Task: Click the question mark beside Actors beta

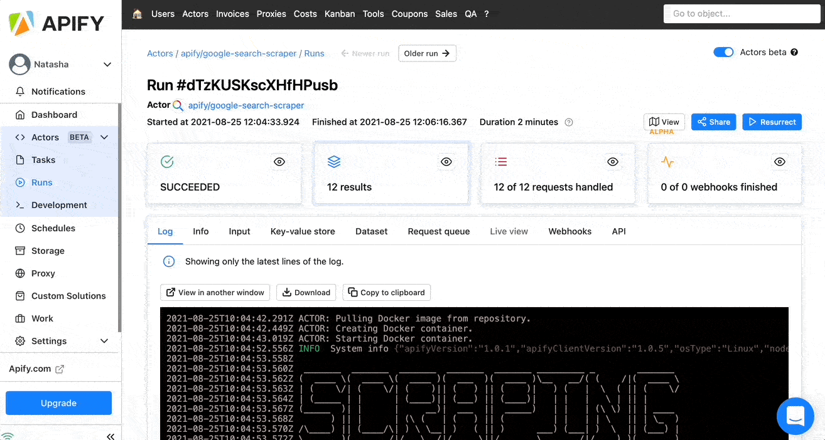Action: [x=794, y=52]
